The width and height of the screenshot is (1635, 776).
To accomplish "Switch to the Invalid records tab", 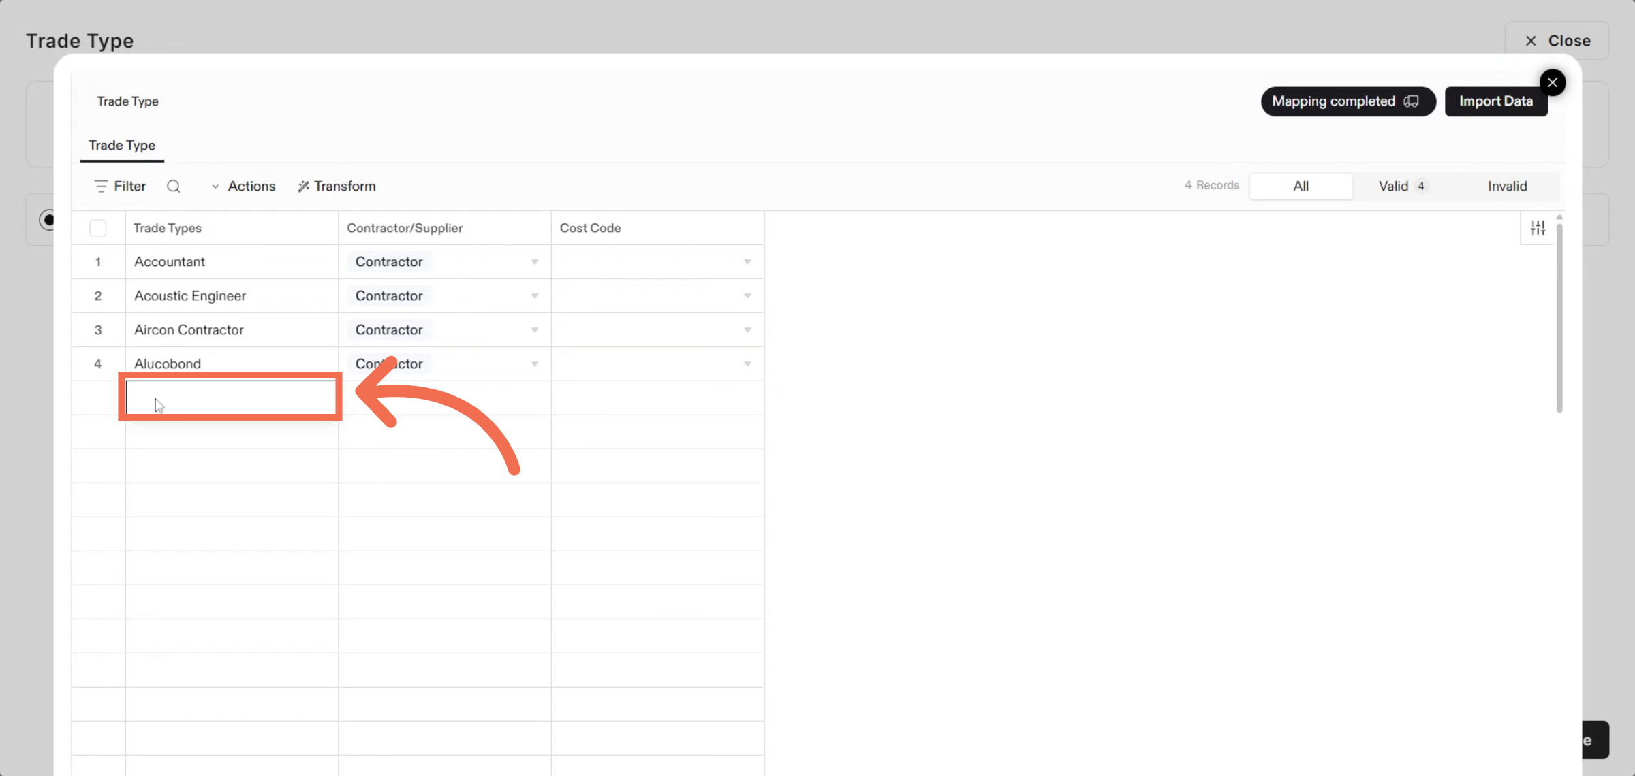I will click(x=1507, y=187).
